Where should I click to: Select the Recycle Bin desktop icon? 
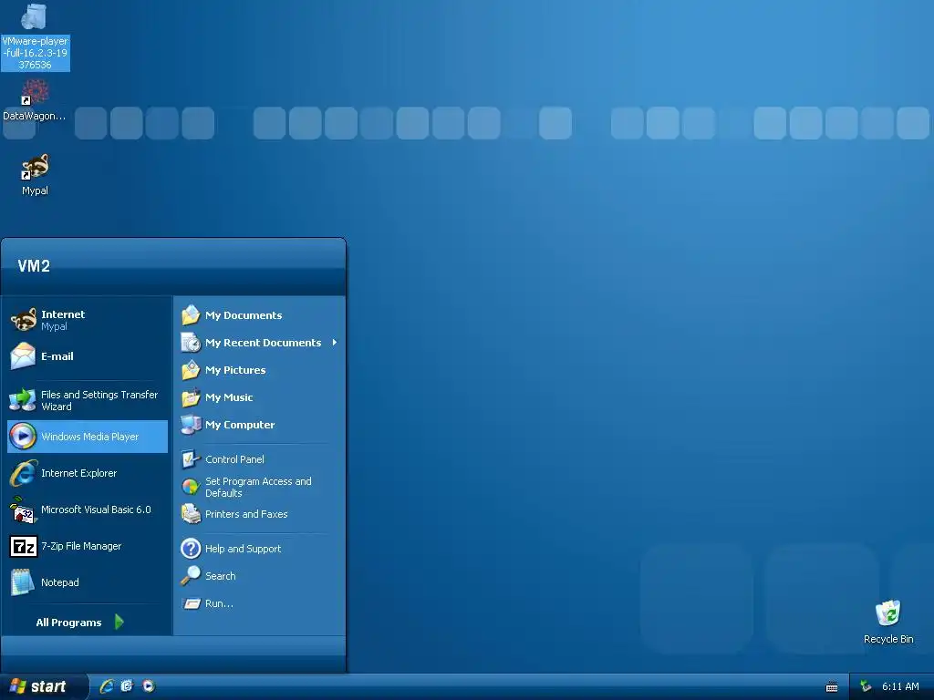pos(888,622)
